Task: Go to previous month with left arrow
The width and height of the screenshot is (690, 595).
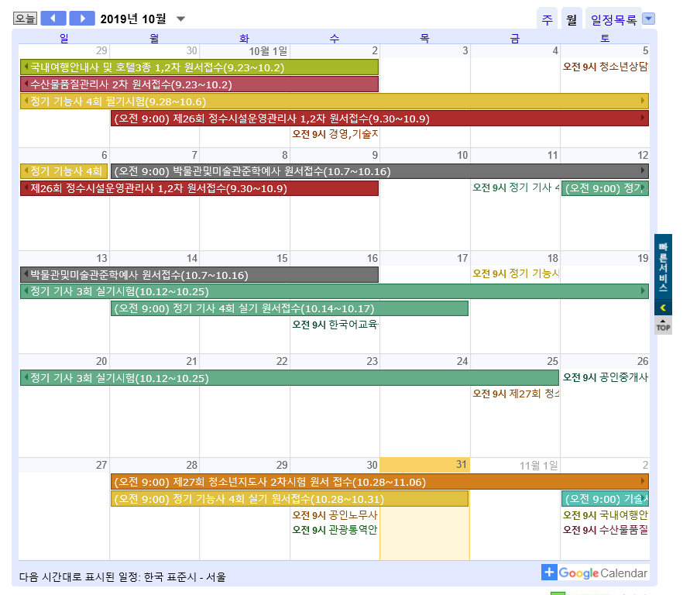Action: point(53,19)
